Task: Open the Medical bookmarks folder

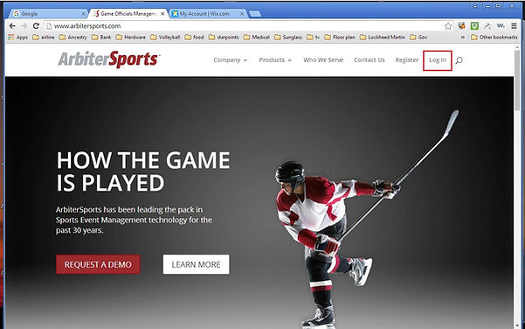Action: click(x=257, y=38)
